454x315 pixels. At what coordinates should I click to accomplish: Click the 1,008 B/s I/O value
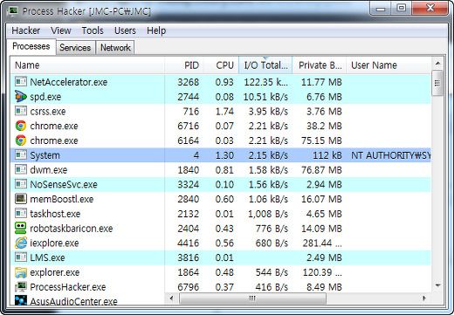268,214
